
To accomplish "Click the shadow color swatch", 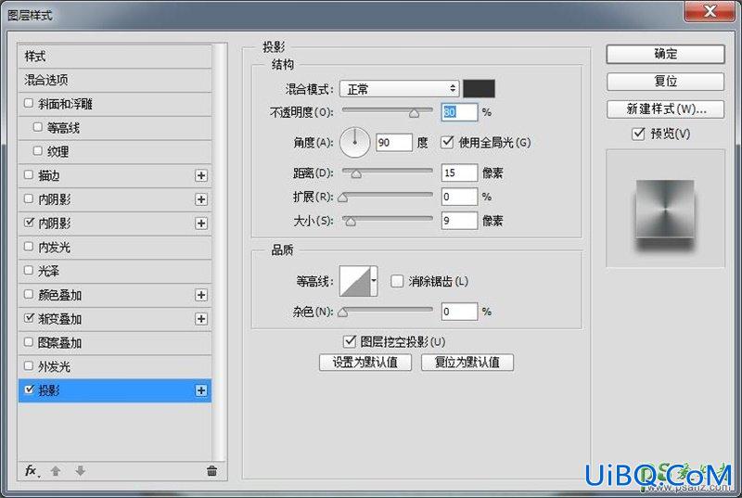I will point(479,88).
